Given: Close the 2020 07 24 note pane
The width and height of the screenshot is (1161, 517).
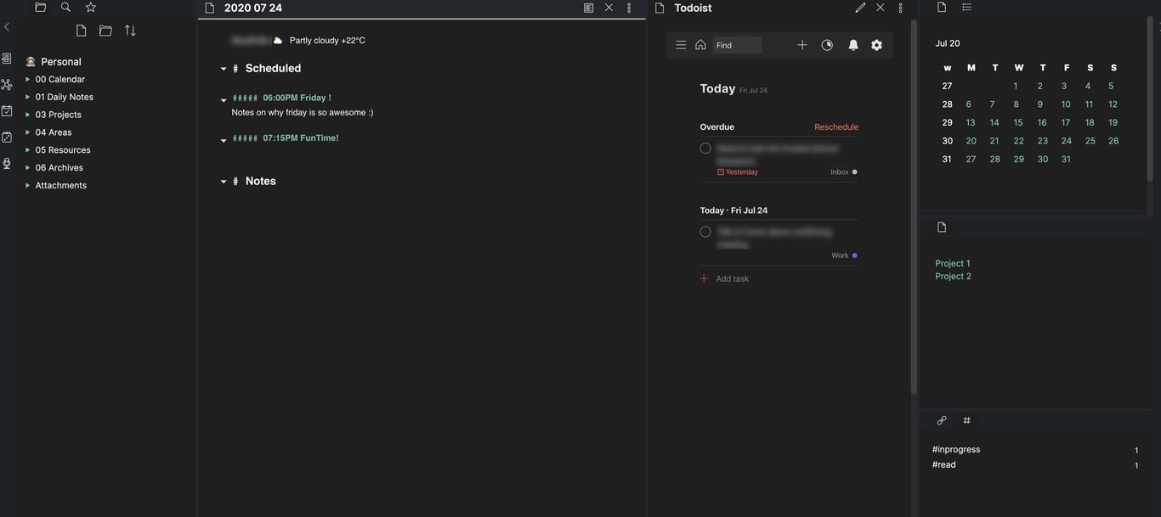Looking at the screenshot, I should [609, 8].
